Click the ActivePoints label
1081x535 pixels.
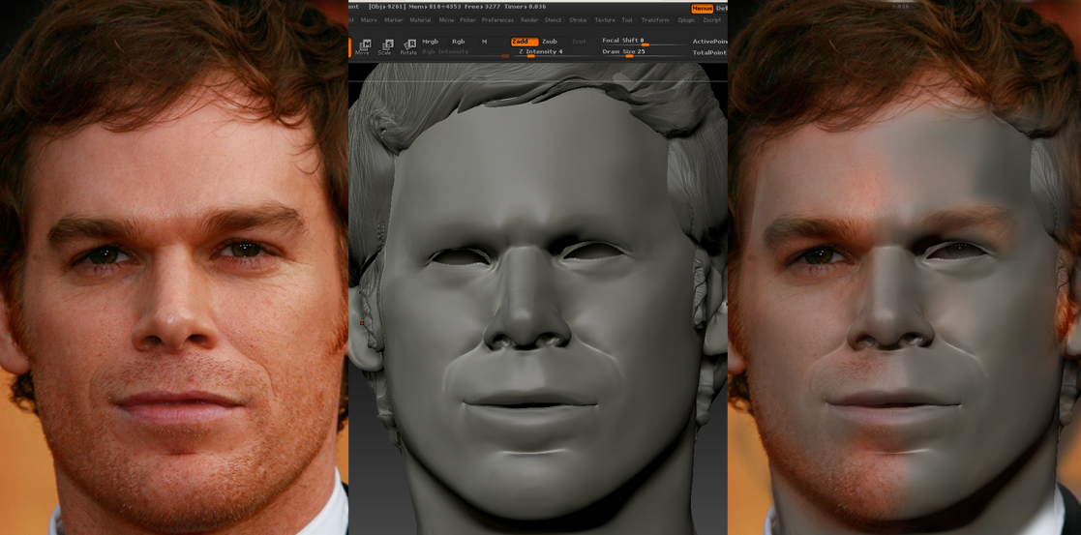(709, 42)
